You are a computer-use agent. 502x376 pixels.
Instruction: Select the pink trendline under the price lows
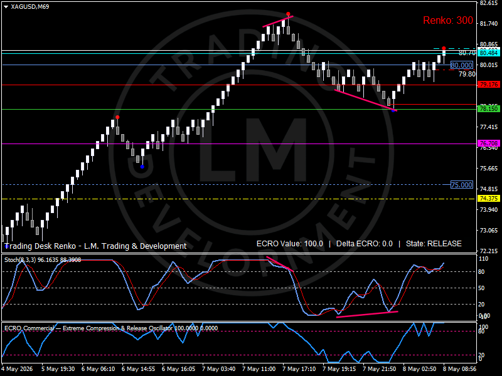(366, 100)
